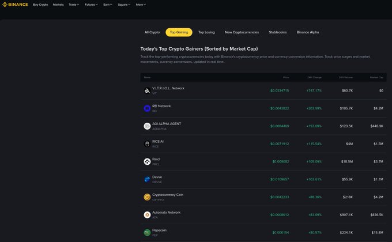Open the Parcl coin link
Image resolution: width=392 pixels, height=242 pixels.
click(156, 159)
